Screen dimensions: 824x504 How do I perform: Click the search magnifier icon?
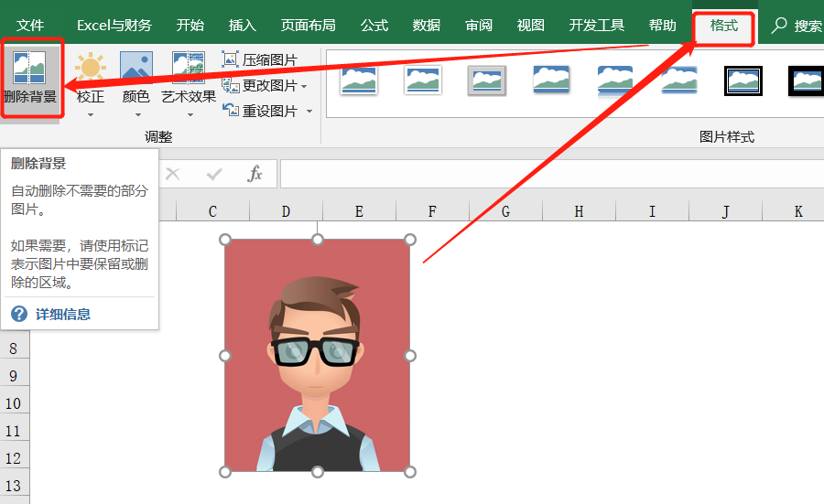pyautogui.click(x=779, y=26)
